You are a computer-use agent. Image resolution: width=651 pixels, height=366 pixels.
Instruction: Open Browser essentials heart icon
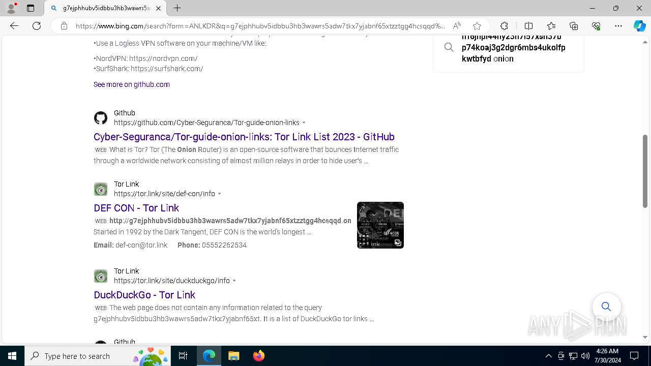(596, 26)
